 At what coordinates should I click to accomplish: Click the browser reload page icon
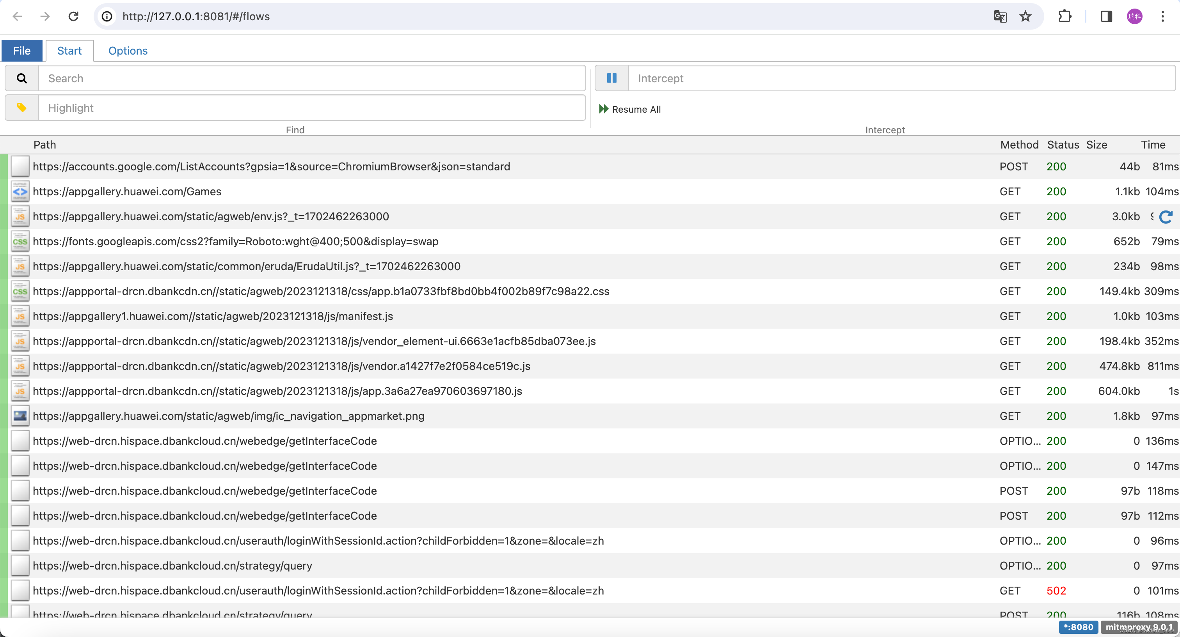click(73, 16)
